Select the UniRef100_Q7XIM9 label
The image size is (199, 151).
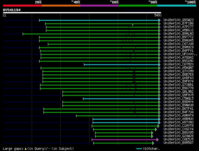[178, 71]
